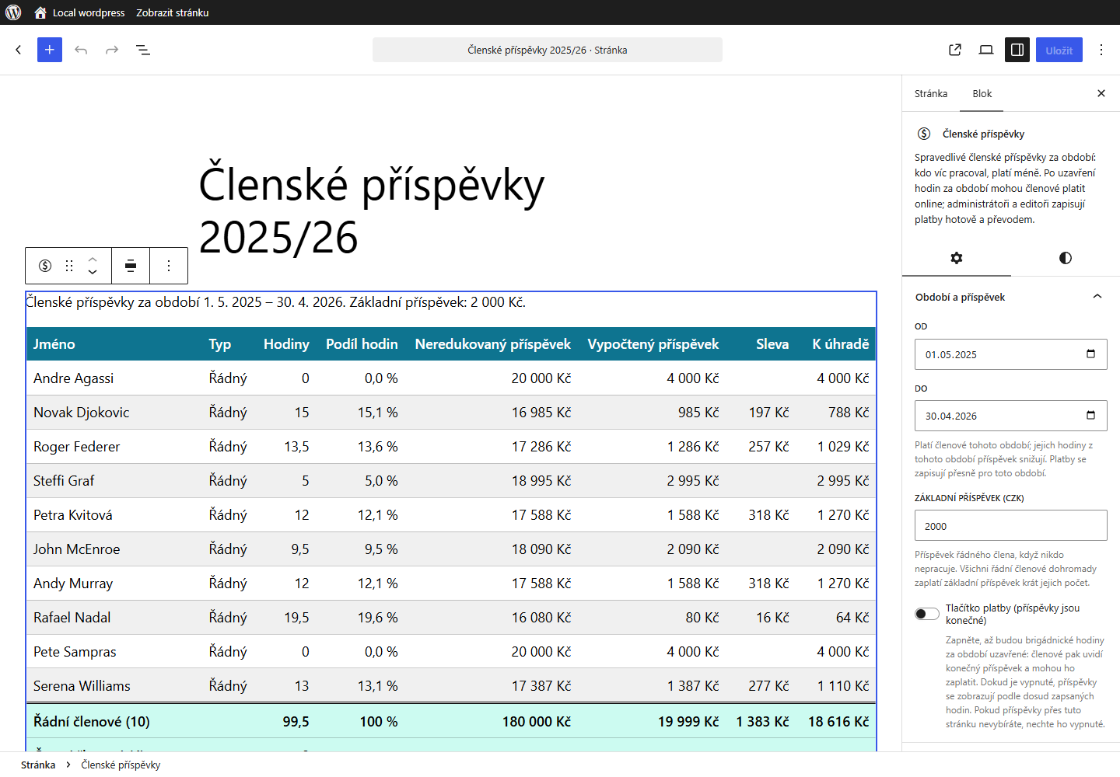Click the Novak Djokovic name cell

pyautogui.click(x=82, y=413)
